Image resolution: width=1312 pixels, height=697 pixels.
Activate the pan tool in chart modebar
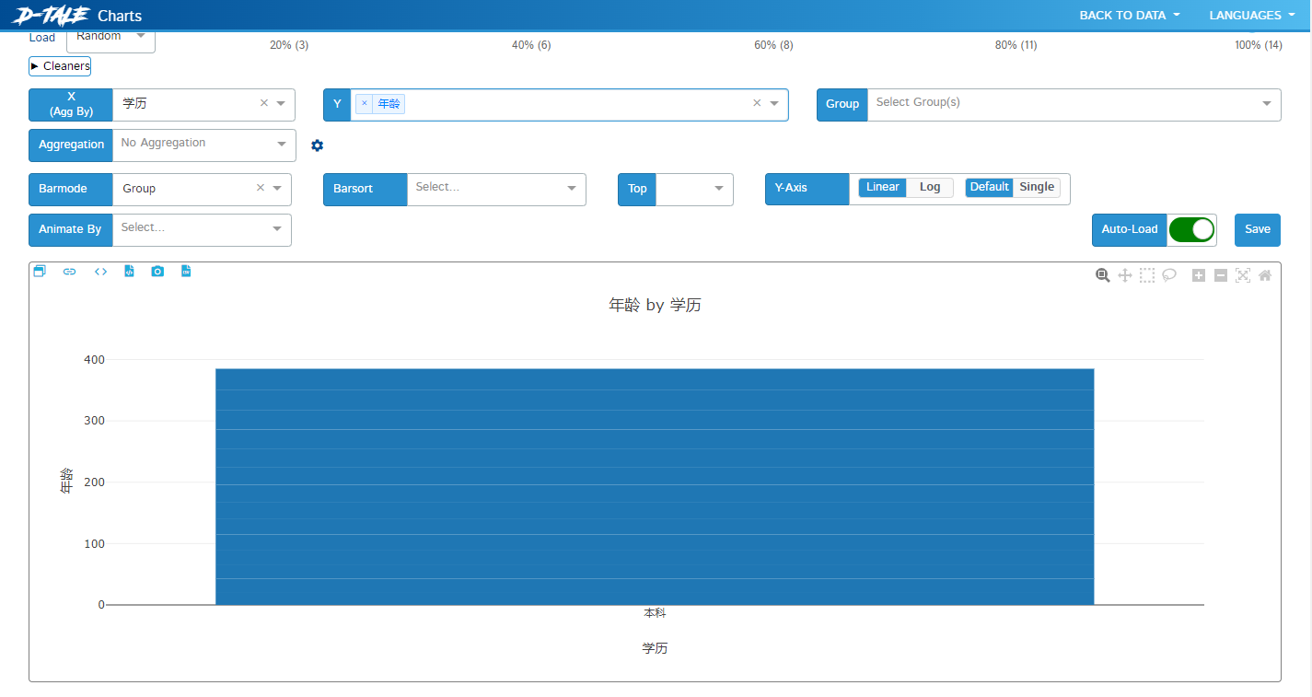pos(1124,275)
